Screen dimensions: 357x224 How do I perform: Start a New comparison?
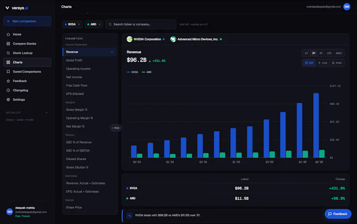27,21
